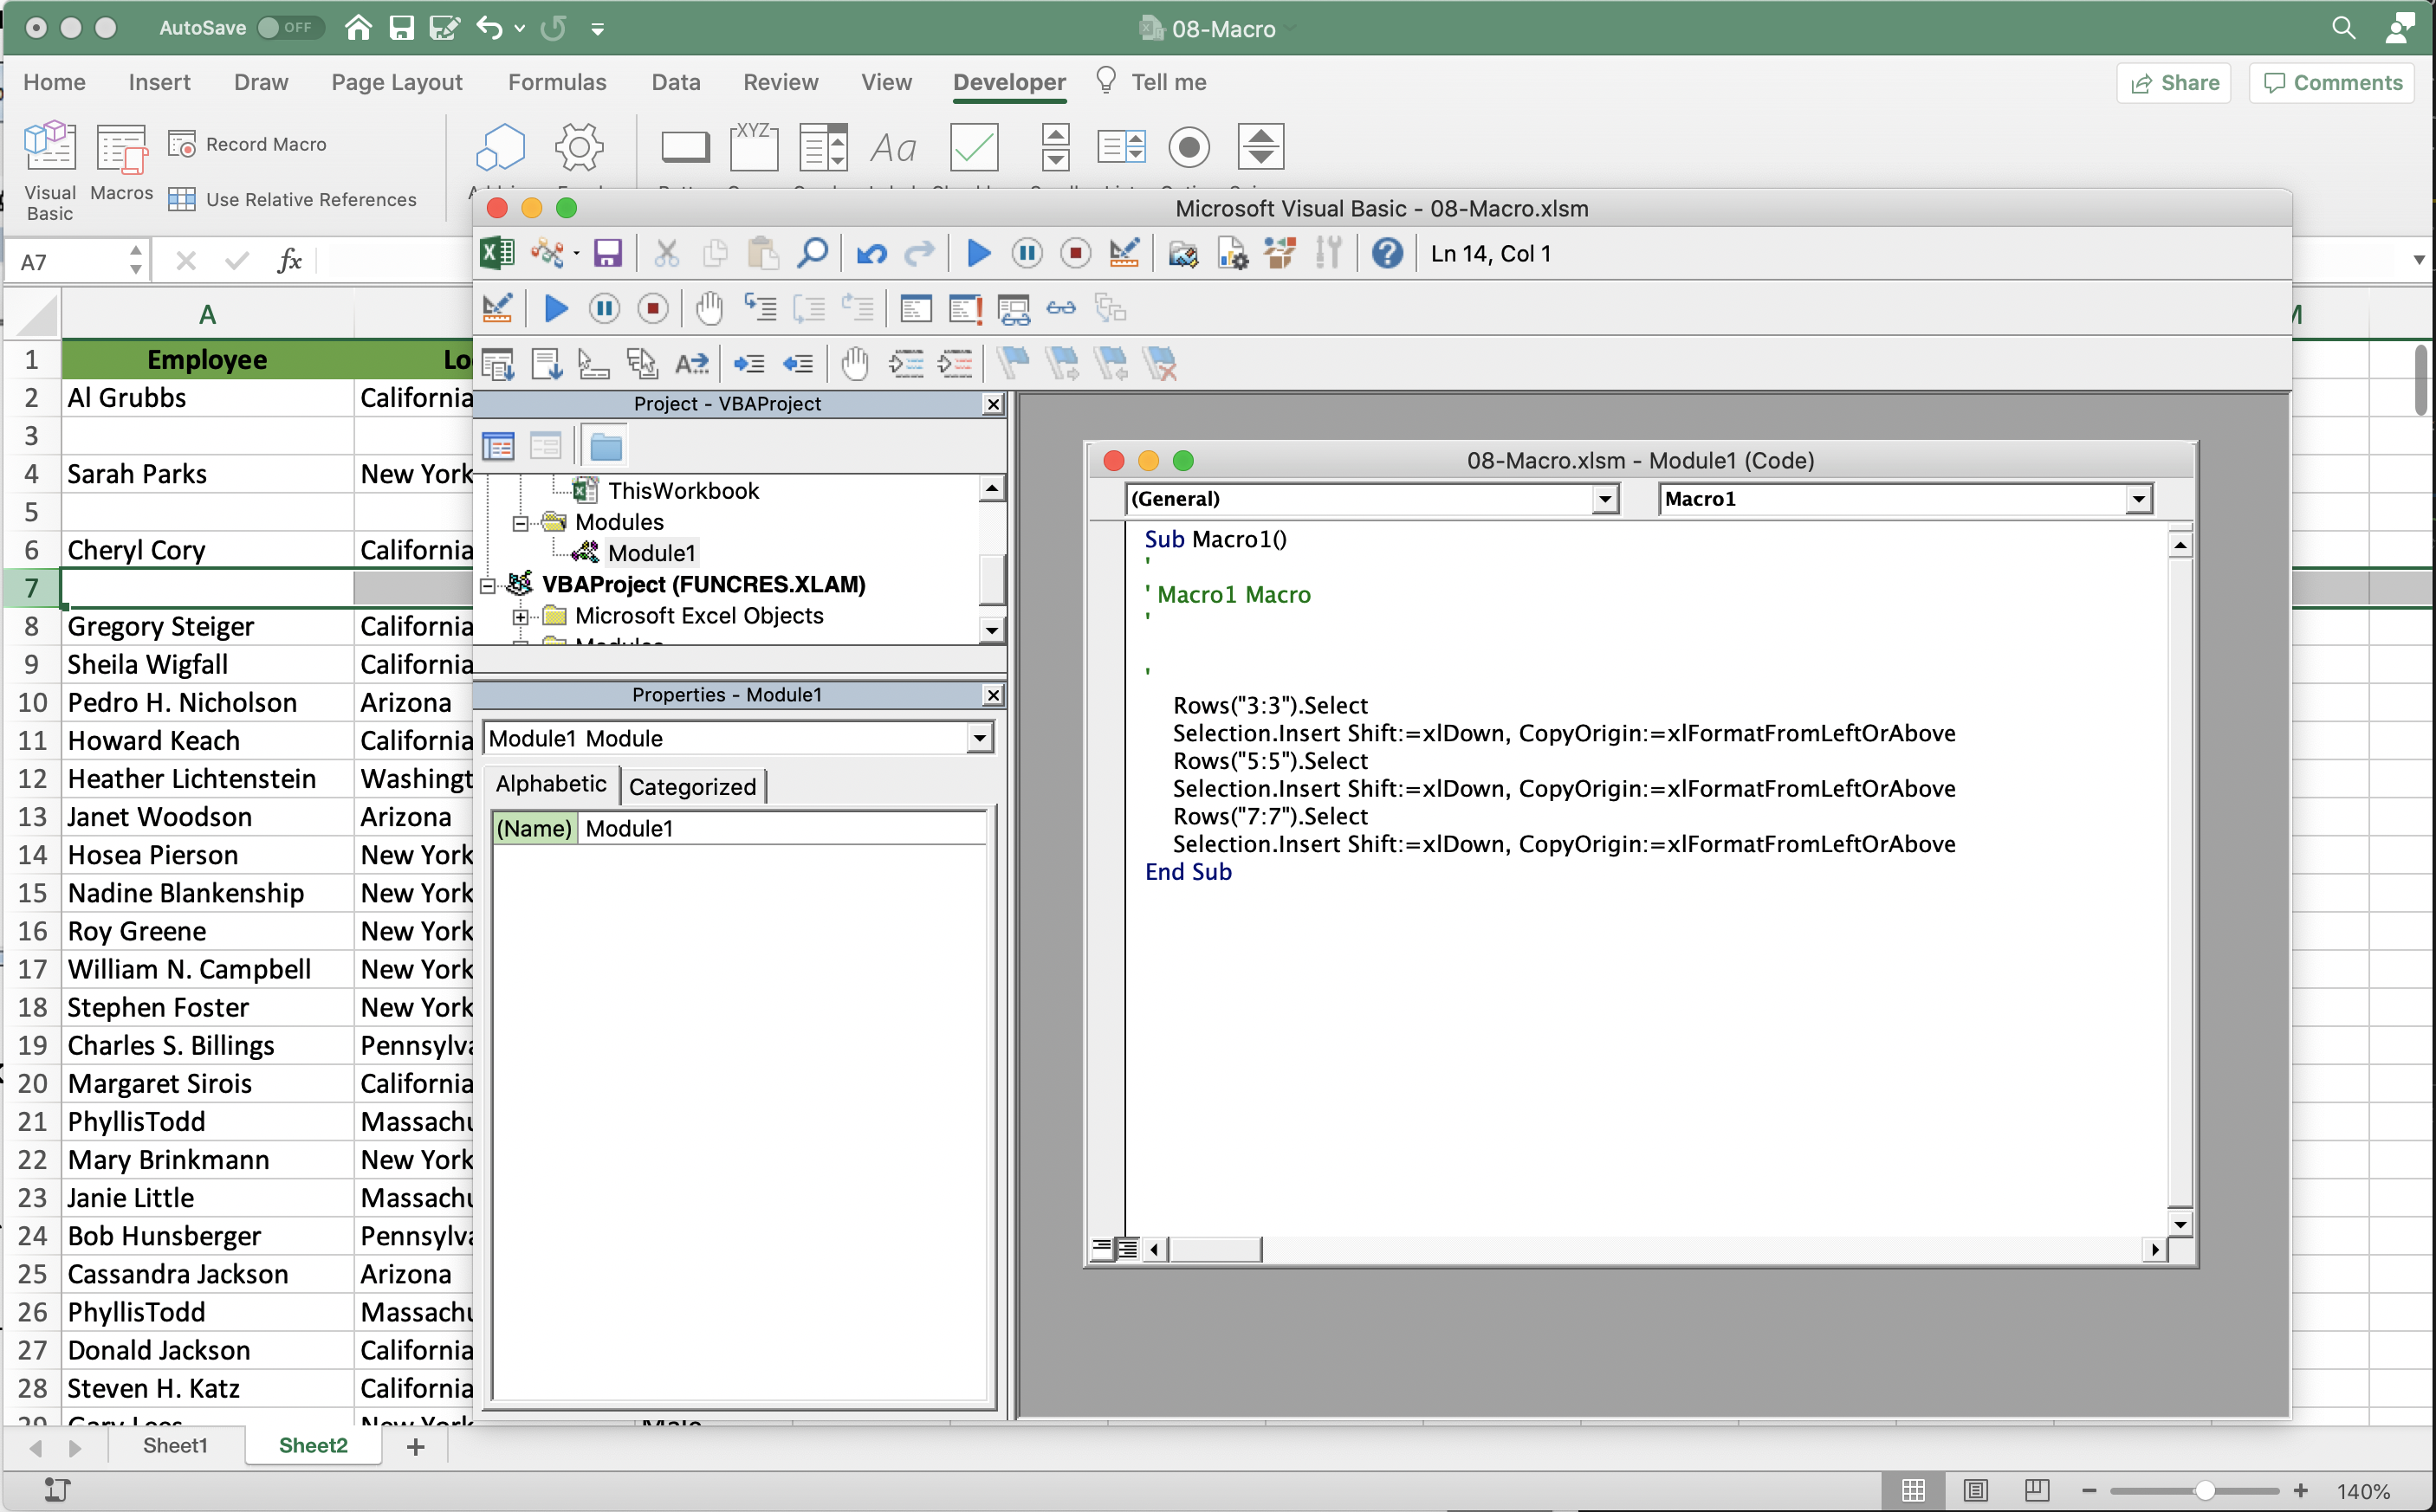Click the blue Help question mark icon
The height and width of the screenshot is (1512, 2436).
point(1387,254)
